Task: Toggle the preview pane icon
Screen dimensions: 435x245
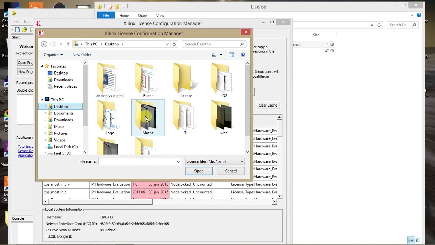Action: [231, 55]
